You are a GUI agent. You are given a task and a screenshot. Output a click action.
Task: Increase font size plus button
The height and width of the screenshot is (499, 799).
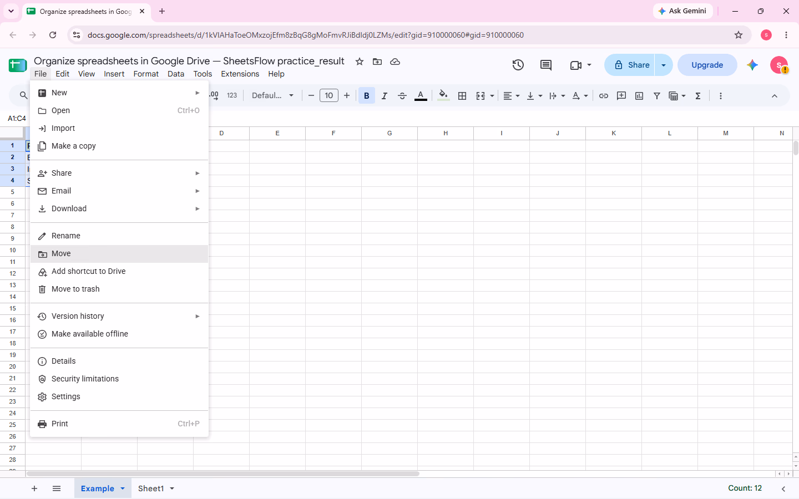click(x=347, y=96)
